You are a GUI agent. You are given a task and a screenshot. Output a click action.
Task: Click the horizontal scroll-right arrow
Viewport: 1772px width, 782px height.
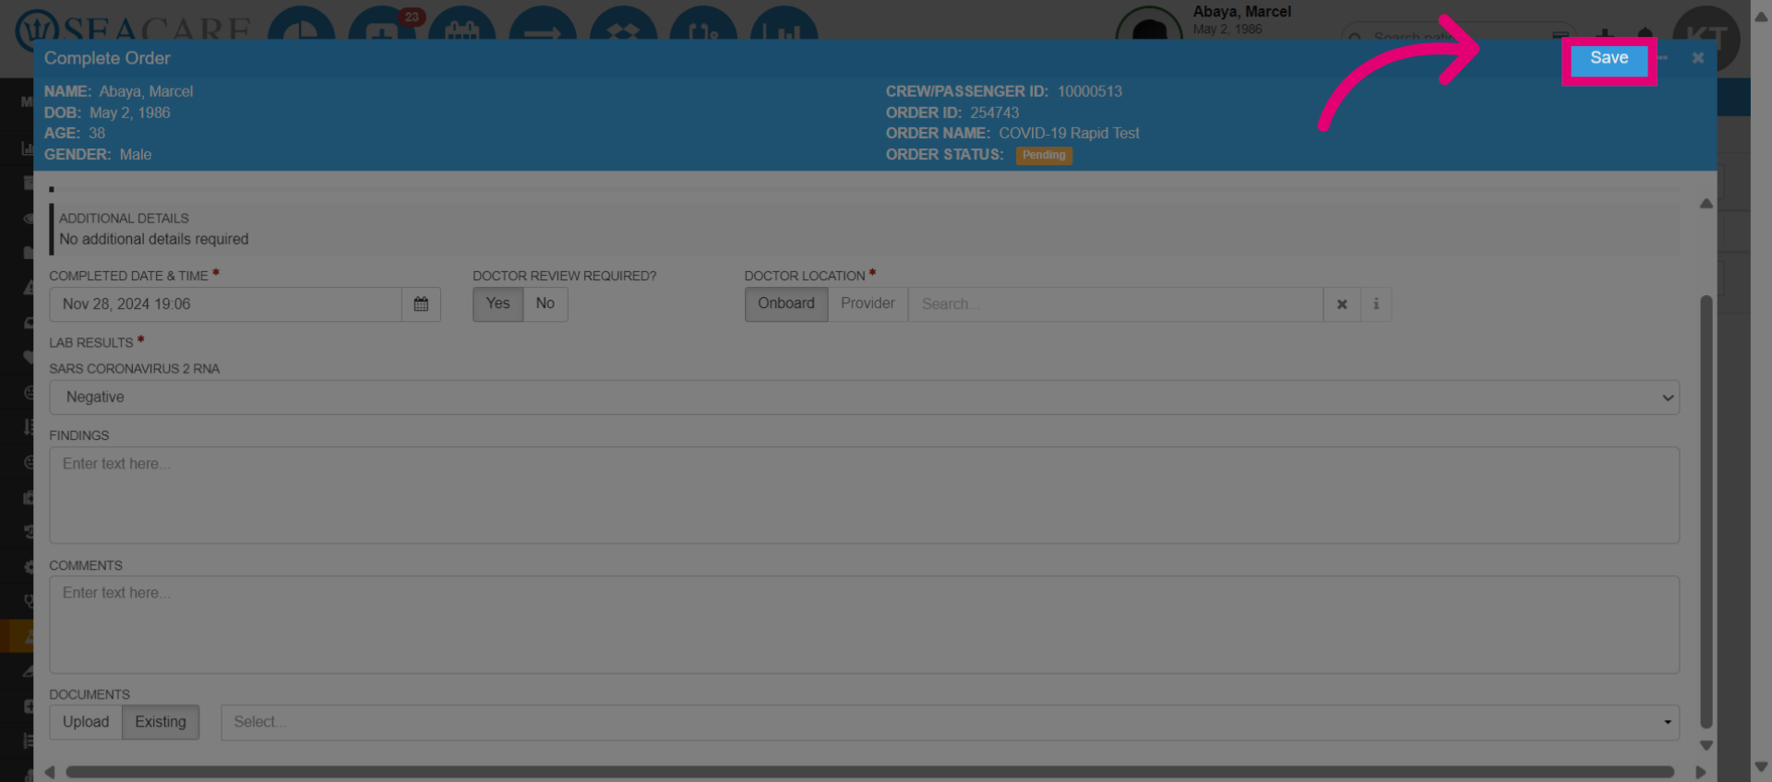[1701, 772]
